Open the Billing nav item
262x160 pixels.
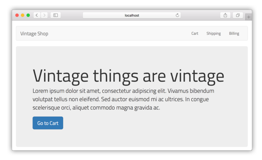click(x=234, y=34)
